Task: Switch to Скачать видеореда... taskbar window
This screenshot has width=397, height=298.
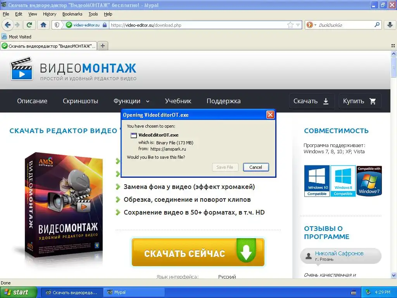Action: [x=72, y=293]
